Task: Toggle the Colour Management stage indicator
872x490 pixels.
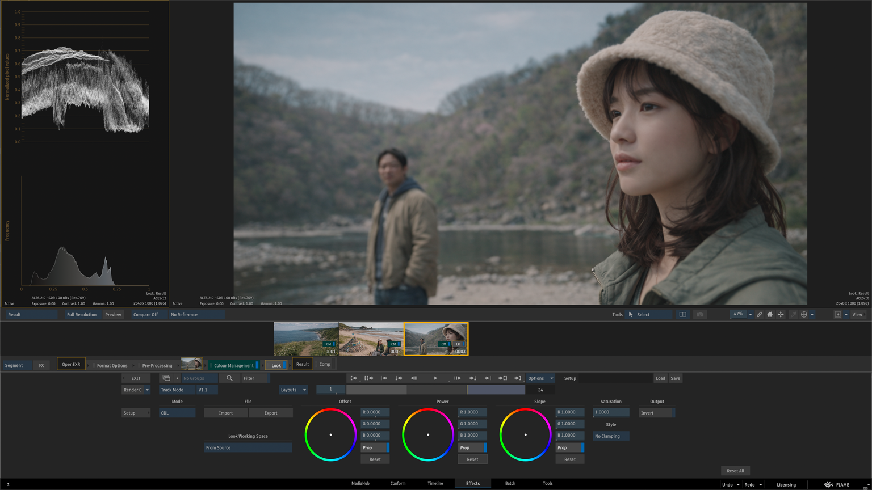Action: point(257,365)
